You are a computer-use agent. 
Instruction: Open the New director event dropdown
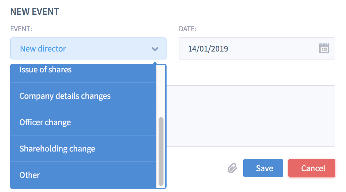tap(88, 48)
